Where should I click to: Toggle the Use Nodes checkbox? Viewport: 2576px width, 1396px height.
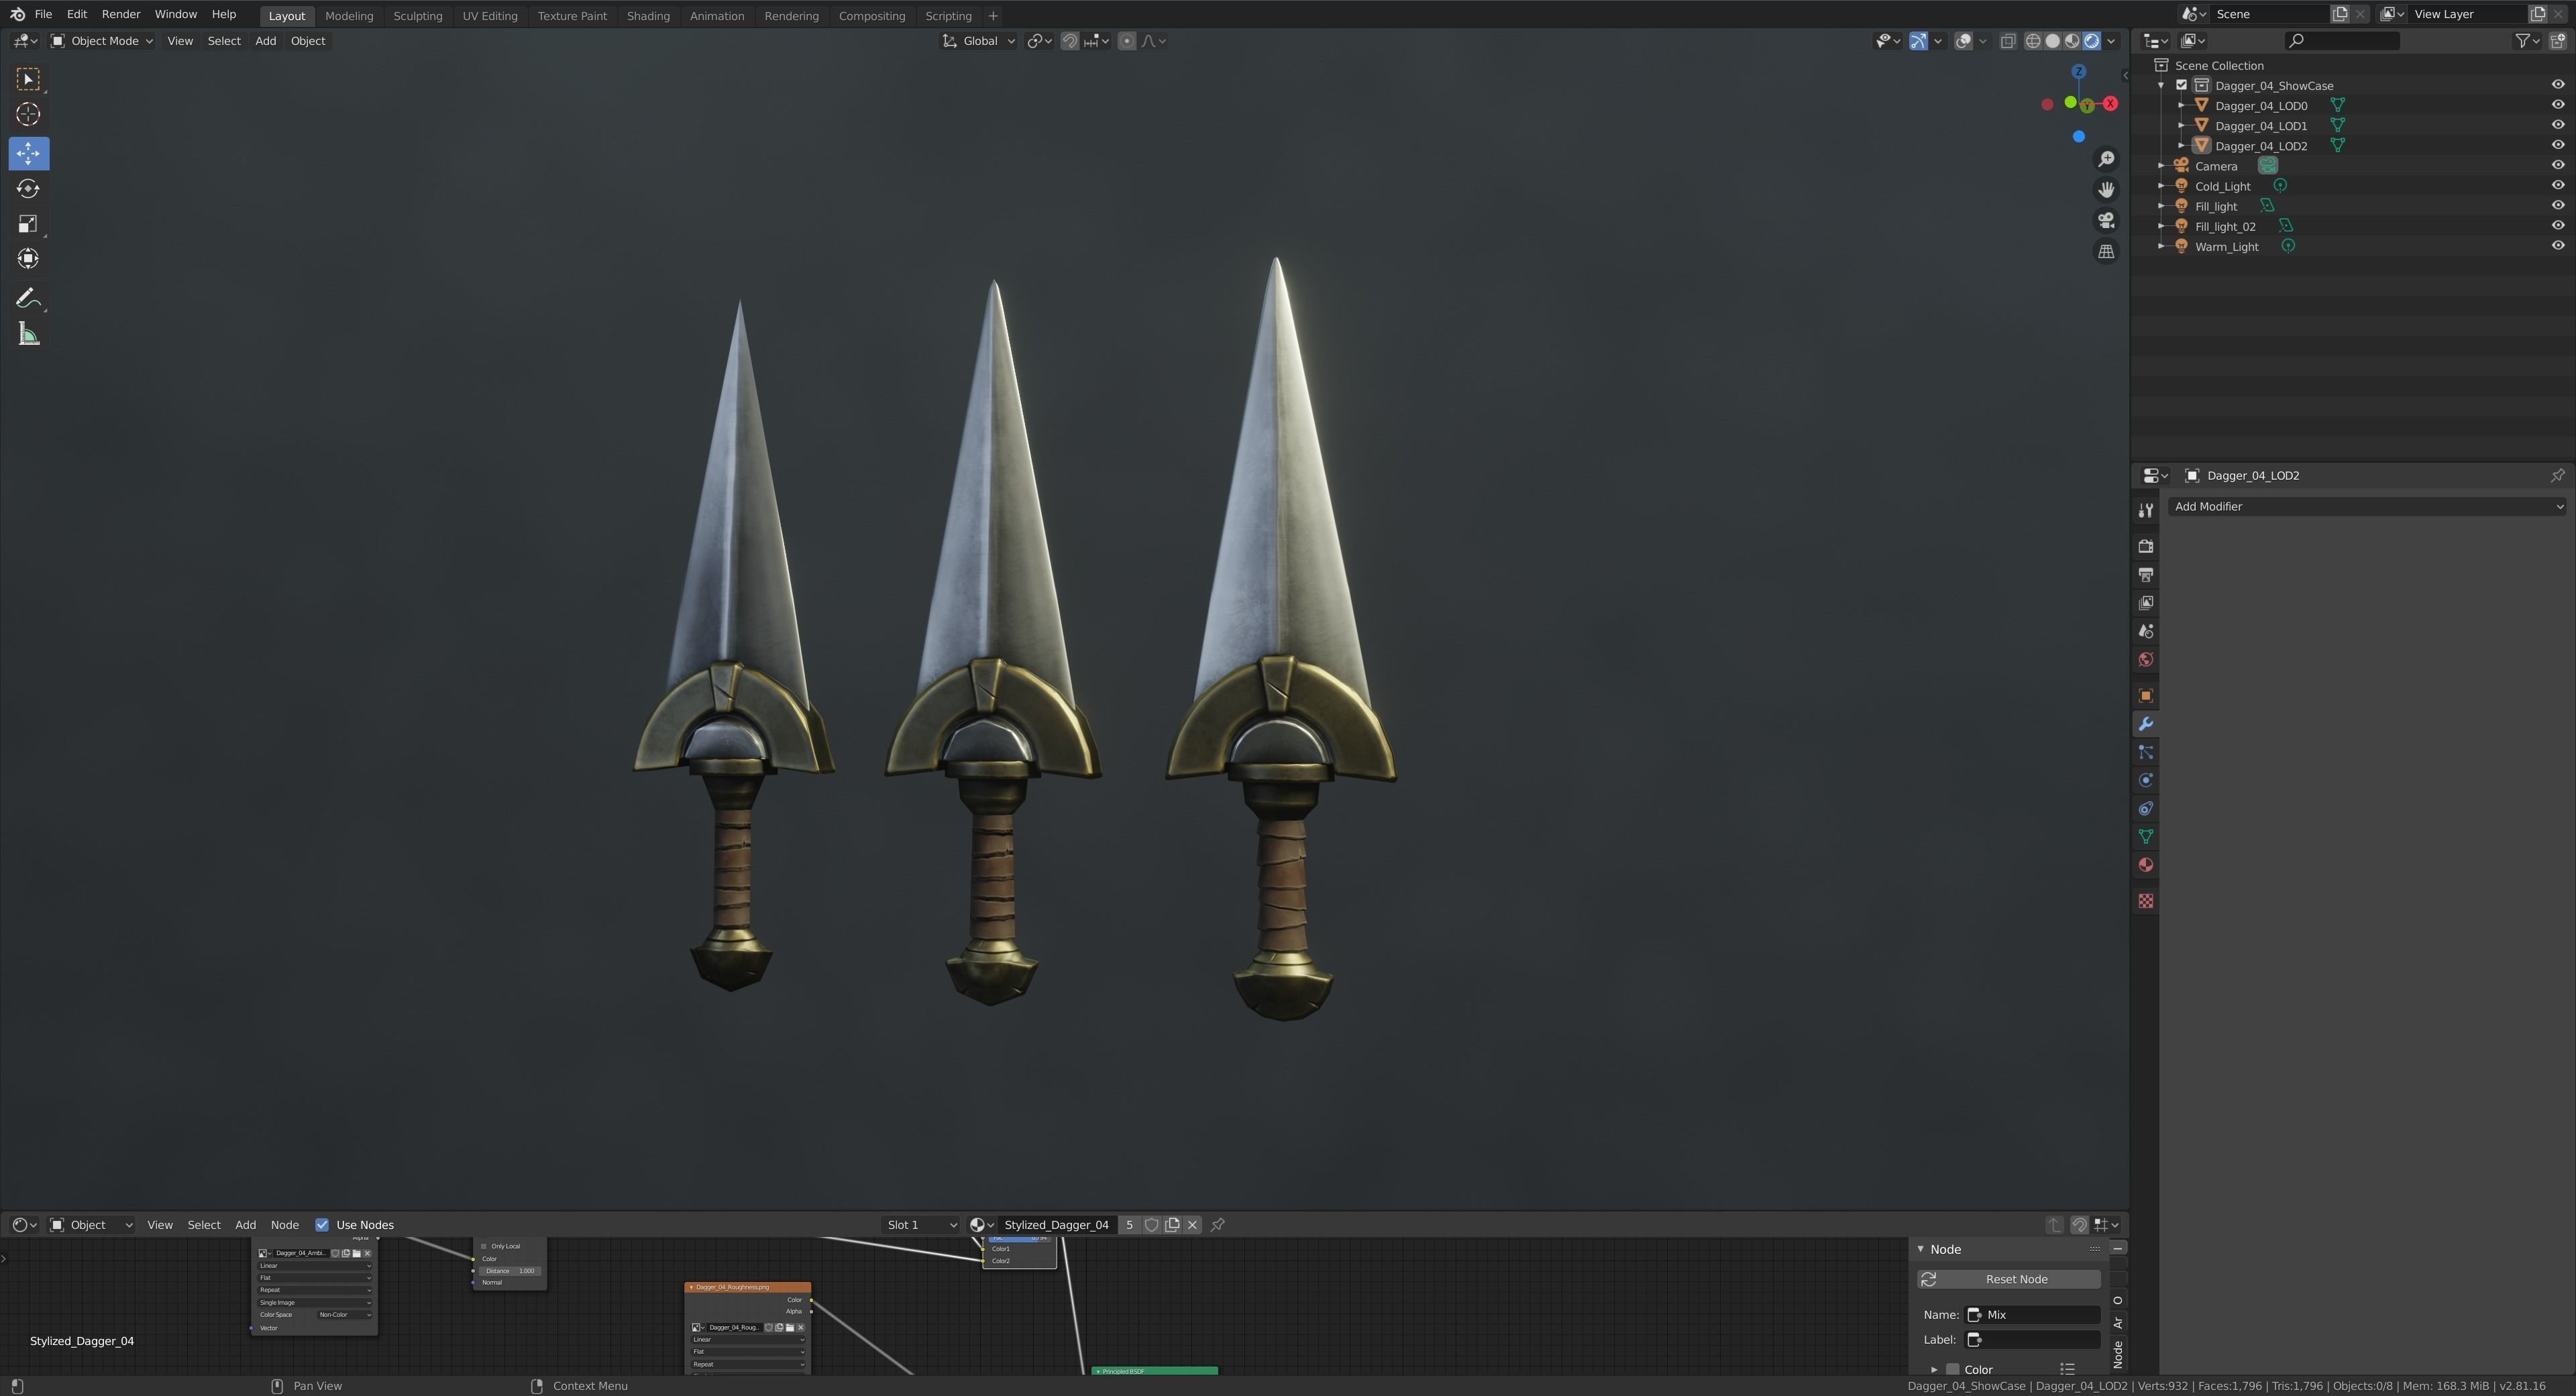(x=322, y=1225)
